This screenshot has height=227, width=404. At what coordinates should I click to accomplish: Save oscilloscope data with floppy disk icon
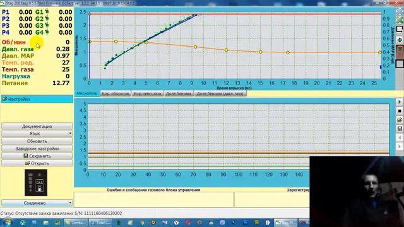400,129
